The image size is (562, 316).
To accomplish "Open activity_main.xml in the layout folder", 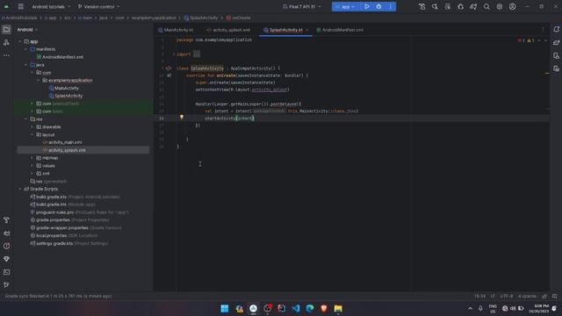I will [x=62, y=142].
